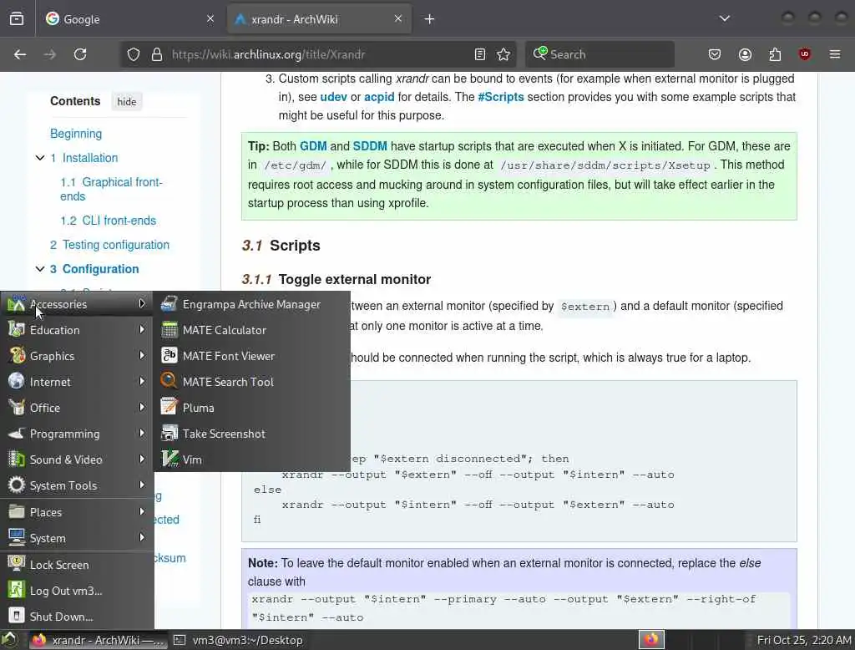Screen dimensions: 855x650
Task: Click the Firefox back arrow
Action: pyautogui.click(x=20, y=54)
